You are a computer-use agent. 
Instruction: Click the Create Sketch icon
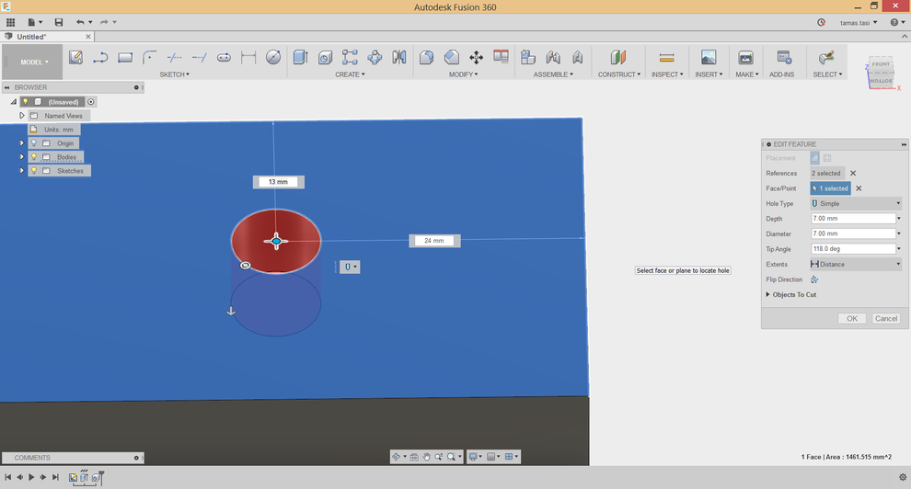(x=75, y=57)
